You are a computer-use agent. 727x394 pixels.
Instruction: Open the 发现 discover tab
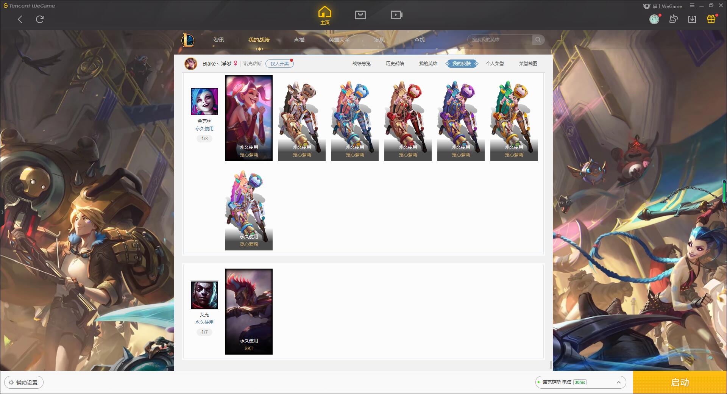(x=379, y=40)
